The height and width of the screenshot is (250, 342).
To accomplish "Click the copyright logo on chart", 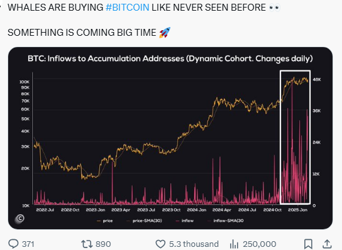I will pos(19,219).
